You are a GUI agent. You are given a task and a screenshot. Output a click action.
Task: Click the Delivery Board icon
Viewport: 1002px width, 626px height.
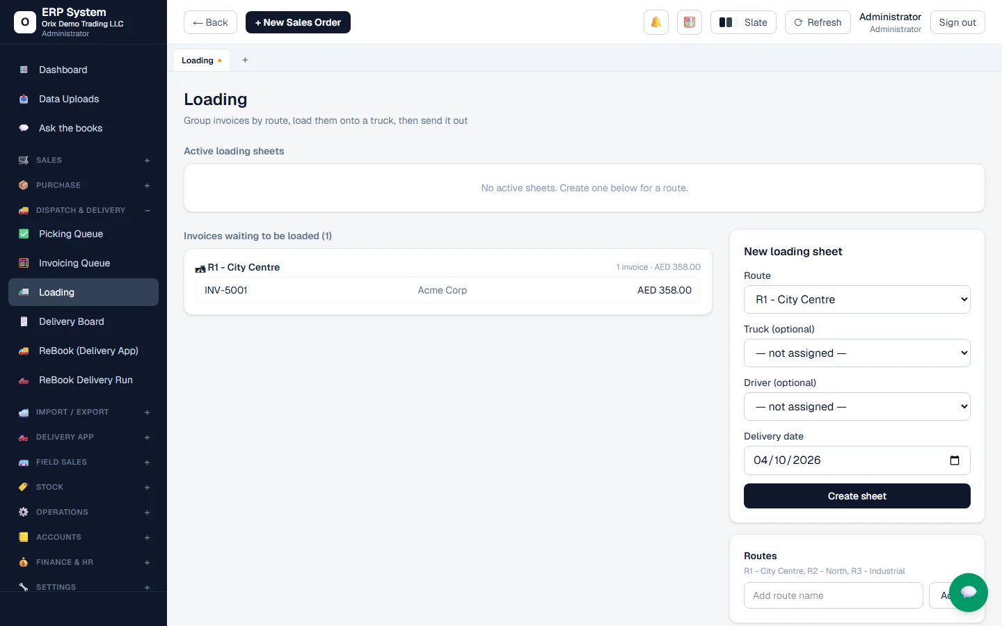tap(24, 321)
